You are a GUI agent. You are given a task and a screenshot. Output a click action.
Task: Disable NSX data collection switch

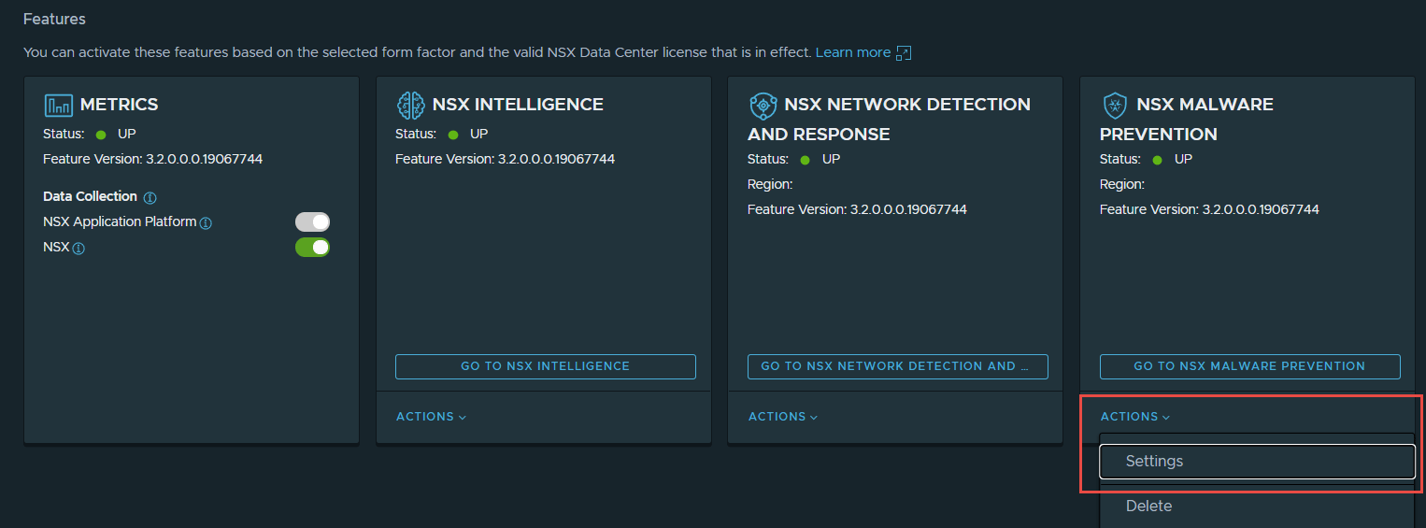tap(312, 247)
